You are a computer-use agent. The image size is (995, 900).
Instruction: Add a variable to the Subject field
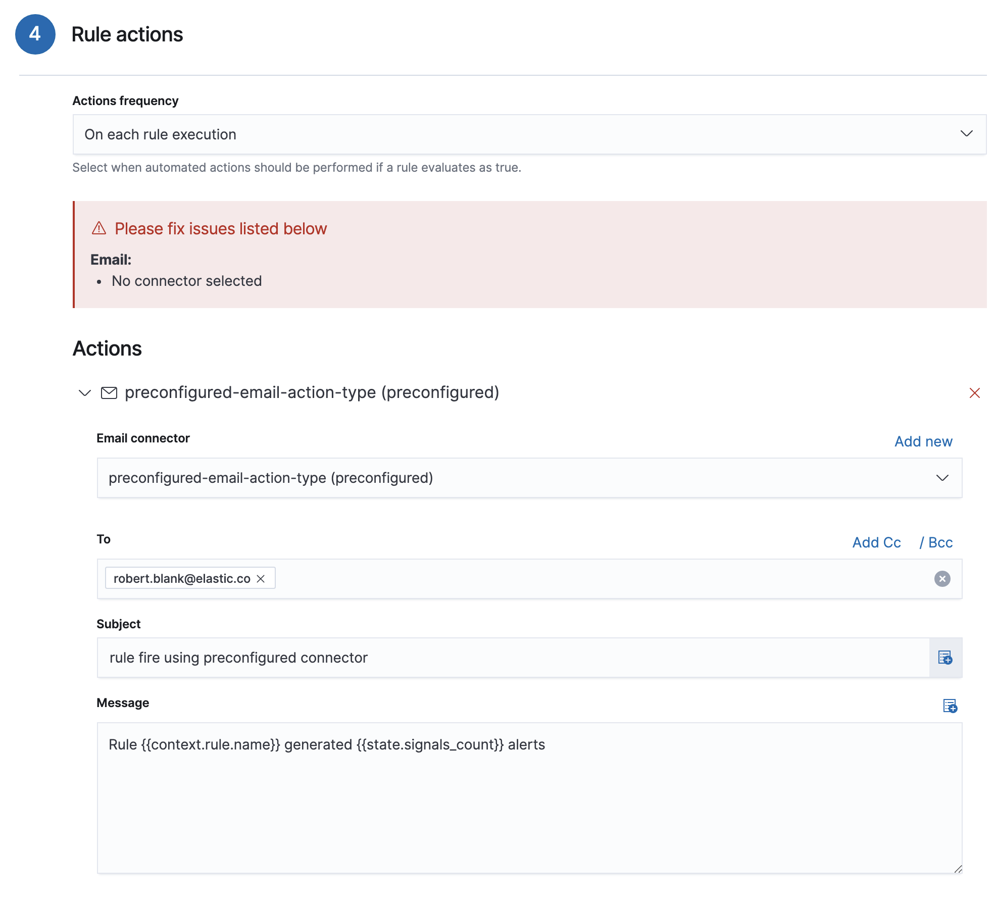[x=945, y=658]
